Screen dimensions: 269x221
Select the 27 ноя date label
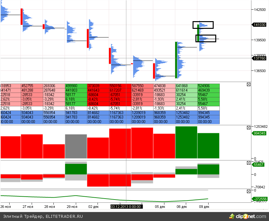click(28, 207)
